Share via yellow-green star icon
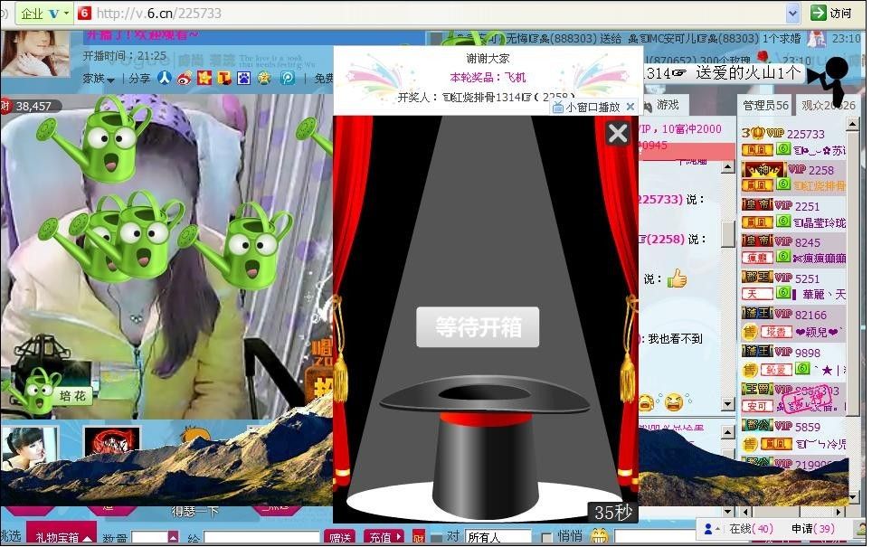Screen dimensions: 872x547 pos(264,78)
